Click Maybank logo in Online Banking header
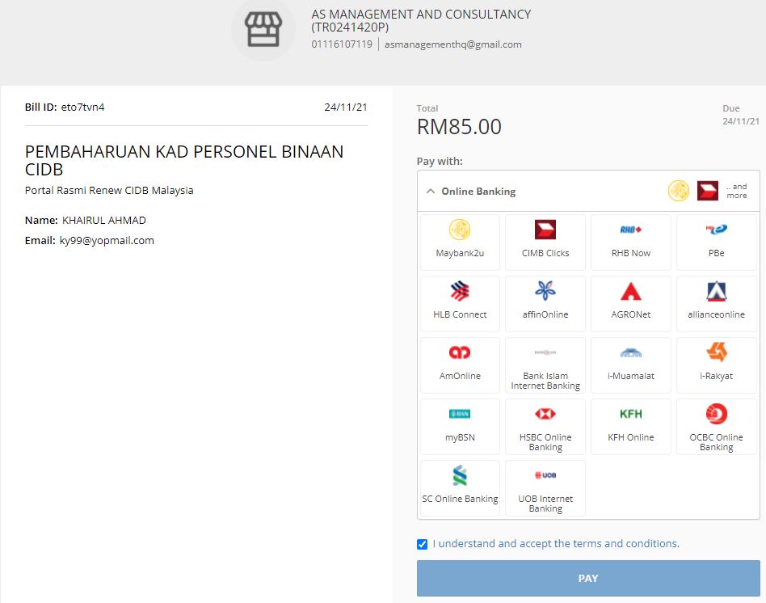 coord(678,191)
